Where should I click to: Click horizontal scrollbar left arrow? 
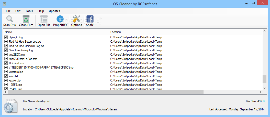pyautogui.click(x=5, y=92)
